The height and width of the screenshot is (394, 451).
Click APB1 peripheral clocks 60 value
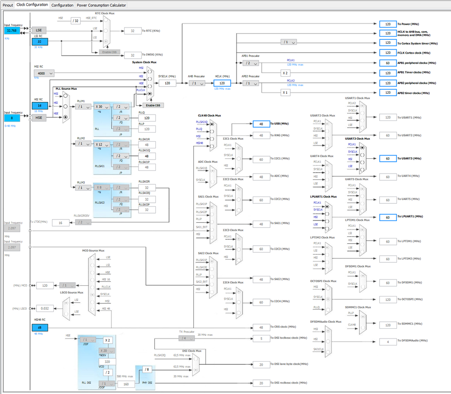click(x=388, y=63)
